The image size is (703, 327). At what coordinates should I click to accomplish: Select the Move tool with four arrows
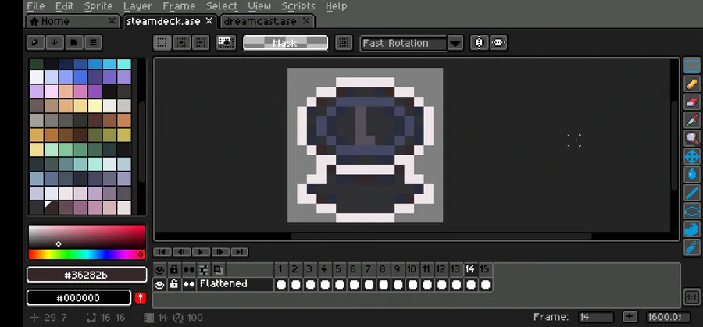692,157
